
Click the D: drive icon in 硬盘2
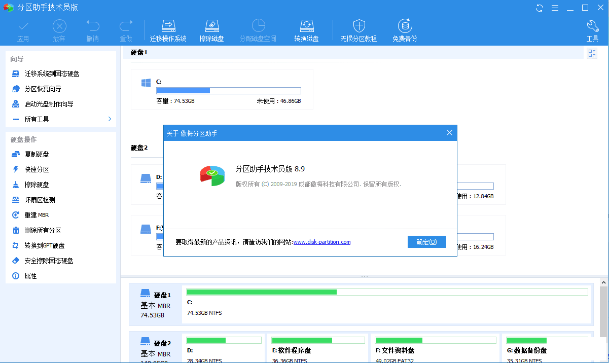pos(146,178)
